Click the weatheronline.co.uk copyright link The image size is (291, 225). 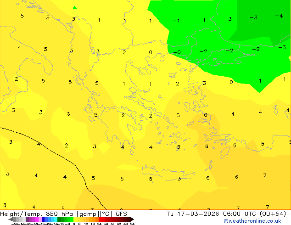click(x=252, y=221)
